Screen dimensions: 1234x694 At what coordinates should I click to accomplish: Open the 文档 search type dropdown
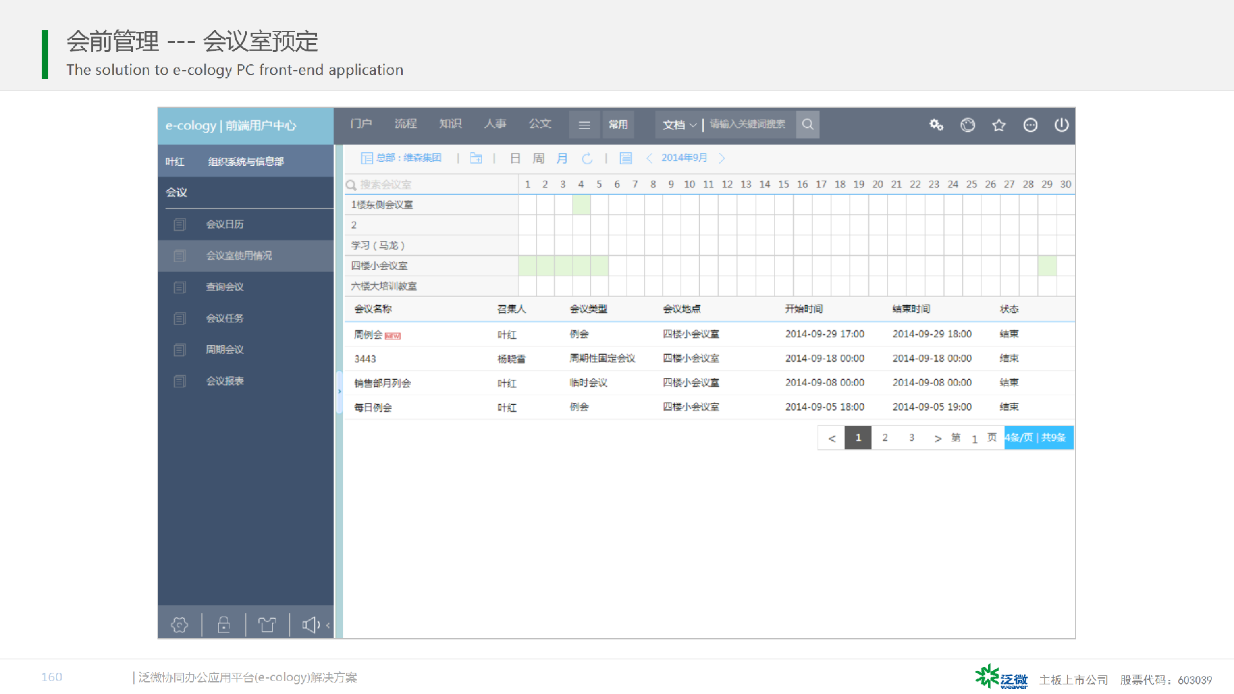click(679, 125)
